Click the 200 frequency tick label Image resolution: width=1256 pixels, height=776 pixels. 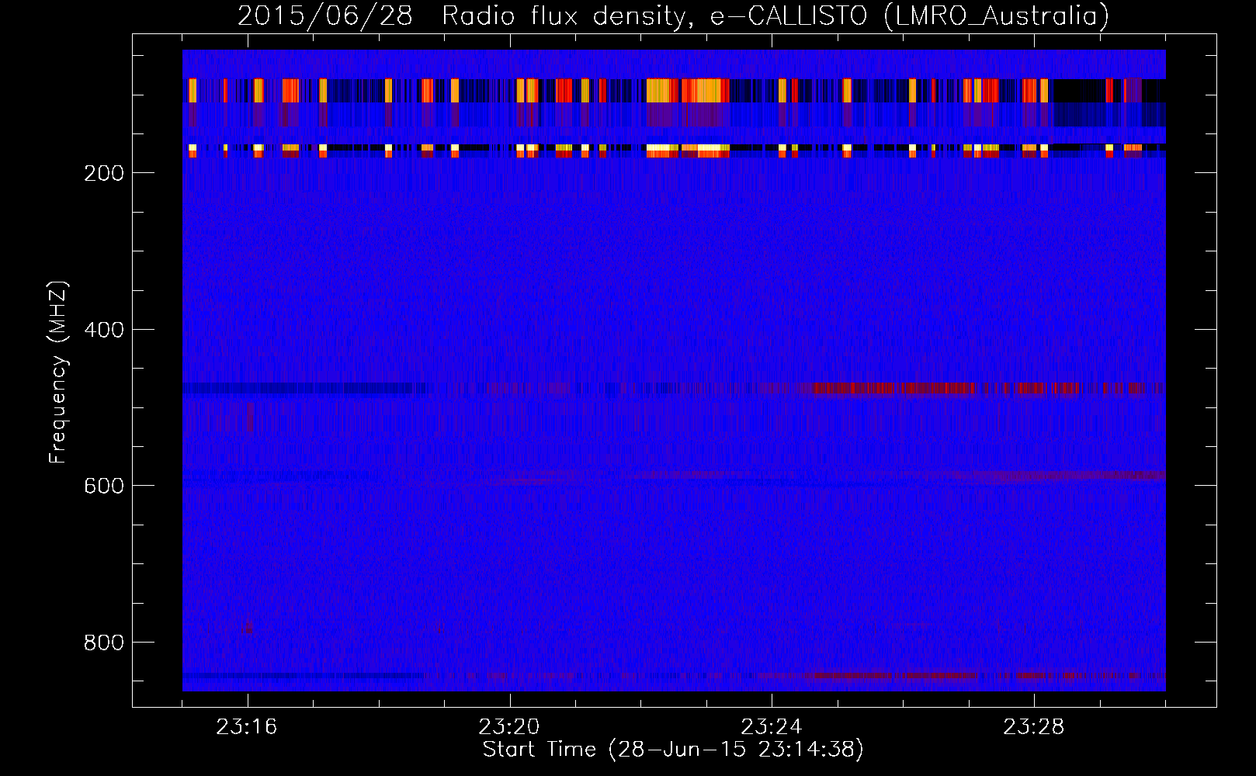104,173
